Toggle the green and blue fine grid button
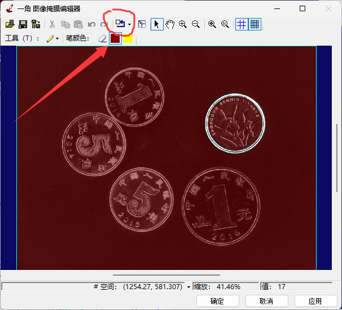Image resolution: width=342 pixels, height=310 pixels. 255,24
